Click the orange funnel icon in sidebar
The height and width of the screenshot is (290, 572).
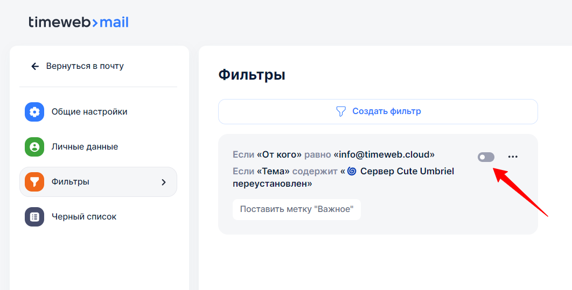34,182
